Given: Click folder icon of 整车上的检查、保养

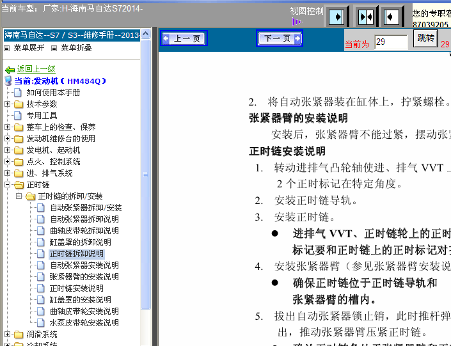Looking at the screenshot, I should [19, 127].
